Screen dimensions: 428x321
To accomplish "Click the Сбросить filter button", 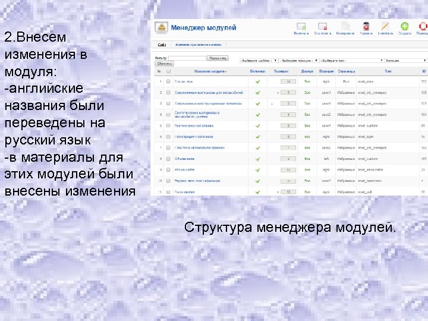I will [164, 64].
